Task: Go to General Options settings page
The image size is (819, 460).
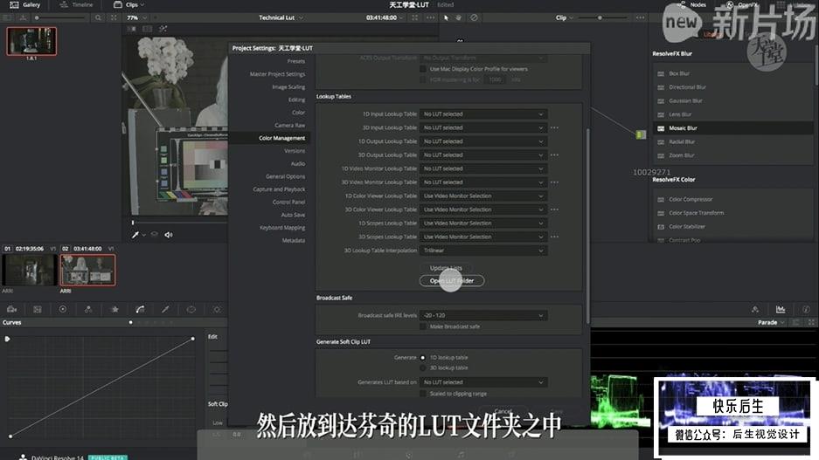Action: [x=285, y=177]
